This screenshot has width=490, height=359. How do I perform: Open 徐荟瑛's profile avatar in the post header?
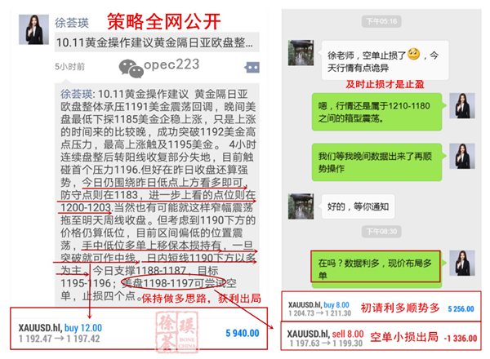pos(33,29)
